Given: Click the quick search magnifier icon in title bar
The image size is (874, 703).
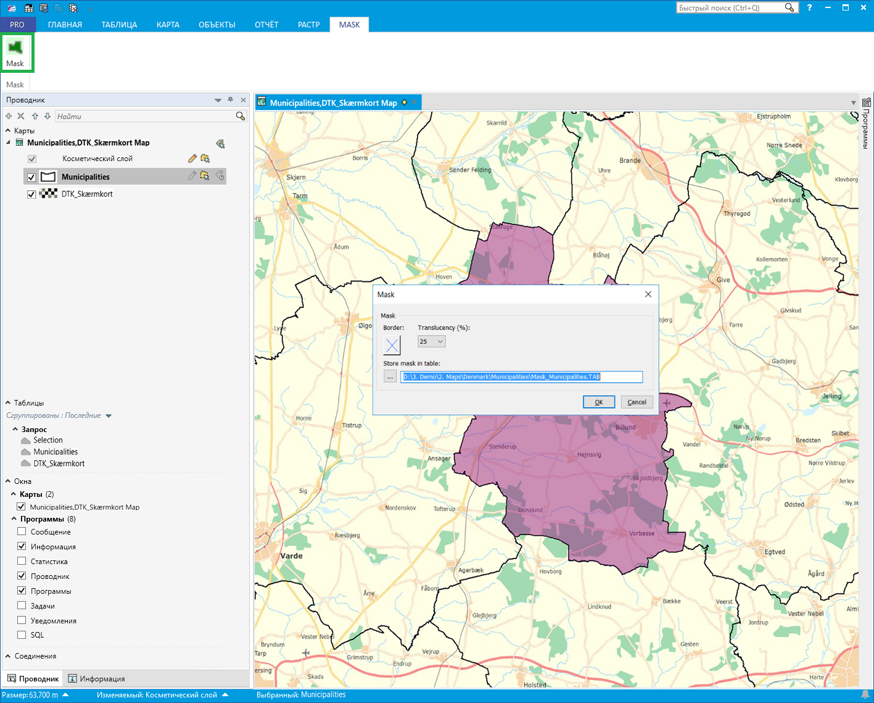Looking at the screenshot, I should click(x=789, y=8).
